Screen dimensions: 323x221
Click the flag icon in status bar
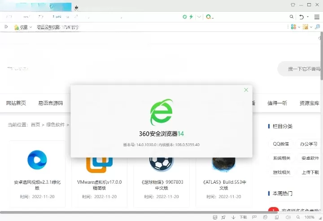tap(255, 217)
